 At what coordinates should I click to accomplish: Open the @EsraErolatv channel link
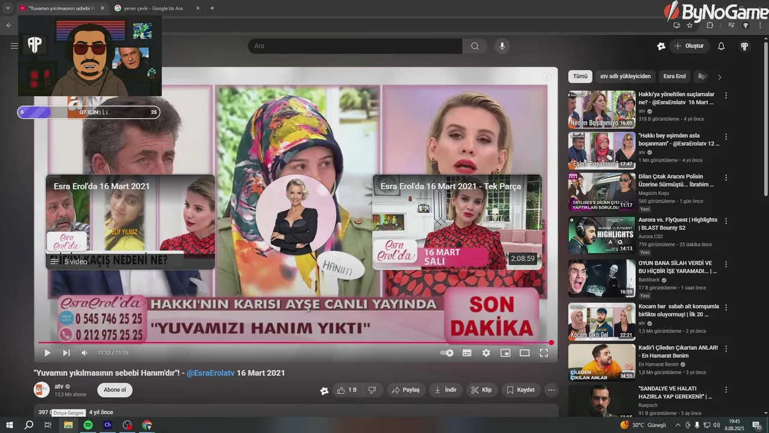click(210, 373)
